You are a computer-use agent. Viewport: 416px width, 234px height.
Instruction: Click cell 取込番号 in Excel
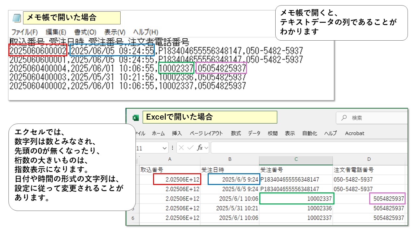click(x=170, y=170)
